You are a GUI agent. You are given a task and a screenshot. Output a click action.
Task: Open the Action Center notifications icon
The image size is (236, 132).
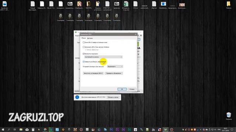point(232,129)
